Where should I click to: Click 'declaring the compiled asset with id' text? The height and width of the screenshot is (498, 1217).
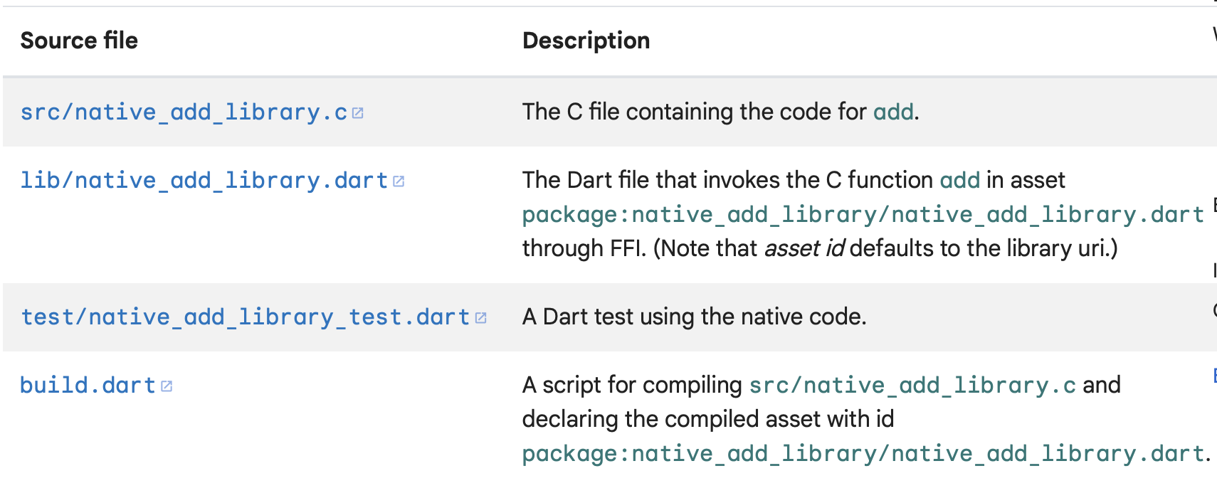coord(708,419)
